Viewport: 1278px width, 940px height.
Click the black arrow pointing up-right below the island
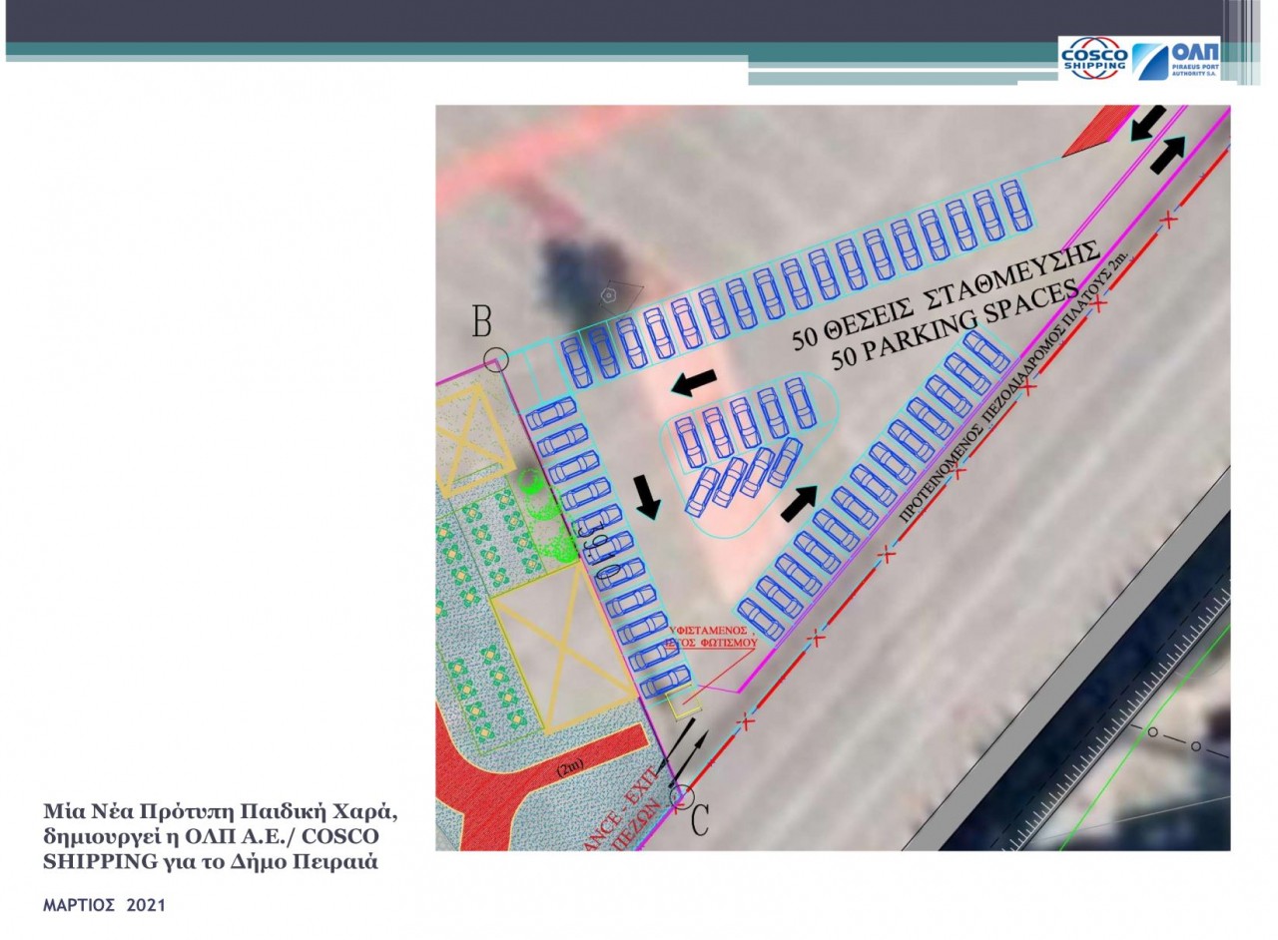click(x=798, y=503)
